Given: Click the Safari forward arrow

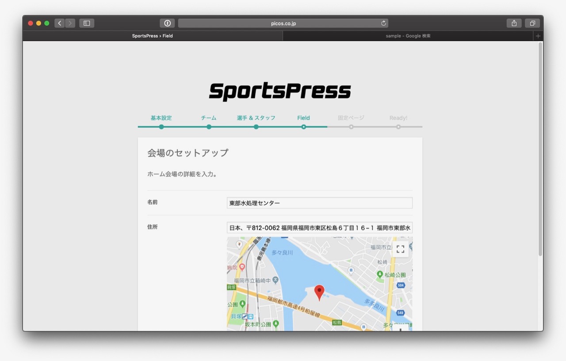Looking at the screenshot, I should [70, 23].
